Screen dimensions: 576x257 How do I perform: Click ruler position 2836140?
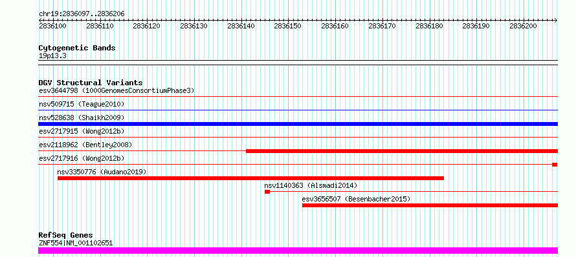pyautogui.click(x=241, y=26)
